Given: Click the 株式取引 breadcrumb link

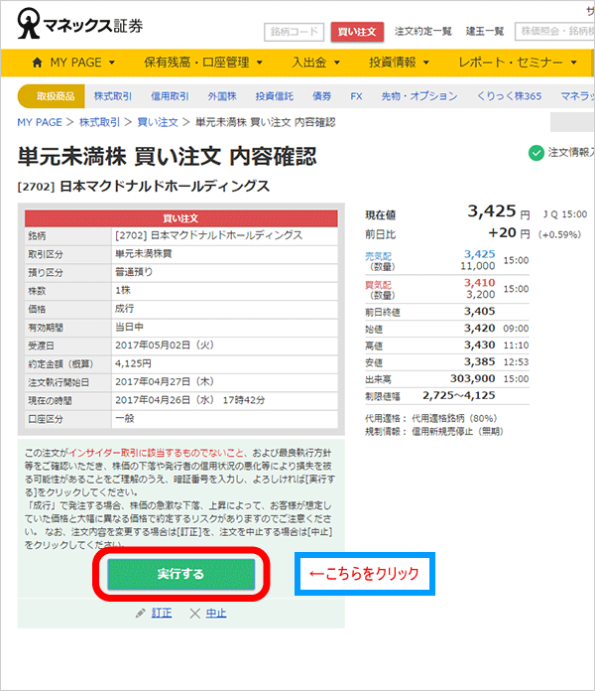Looking at the screenshot, I should pos(99,122).
